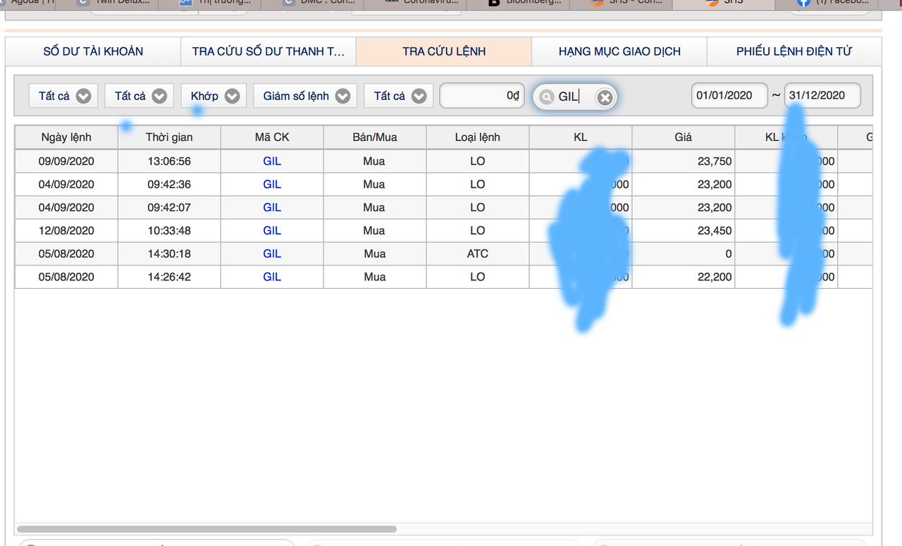Select the 0 price in the ATC row
This screenshot has height=546, width=902.
click(684, 254)
